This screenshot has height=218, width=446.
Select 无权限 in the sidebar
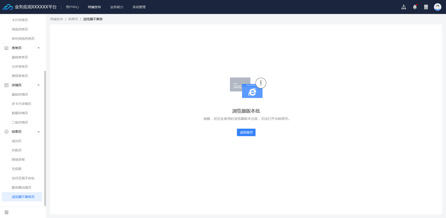[16, 169]
